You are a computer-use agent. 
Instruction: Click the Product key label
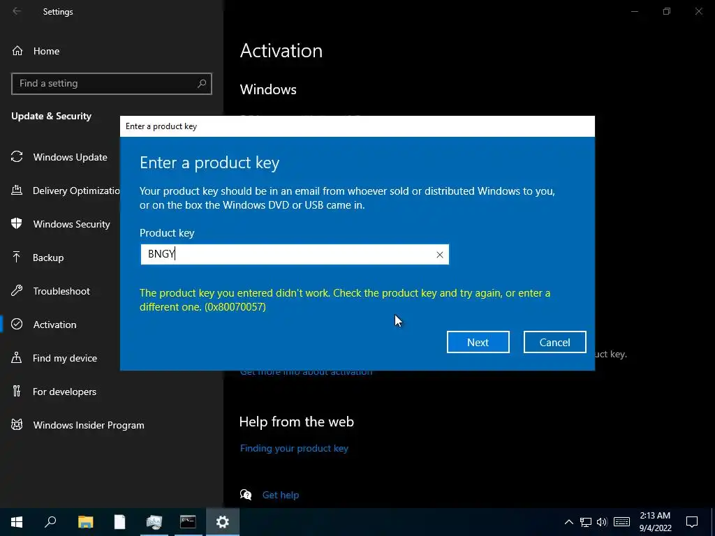[x=167, y=232]
